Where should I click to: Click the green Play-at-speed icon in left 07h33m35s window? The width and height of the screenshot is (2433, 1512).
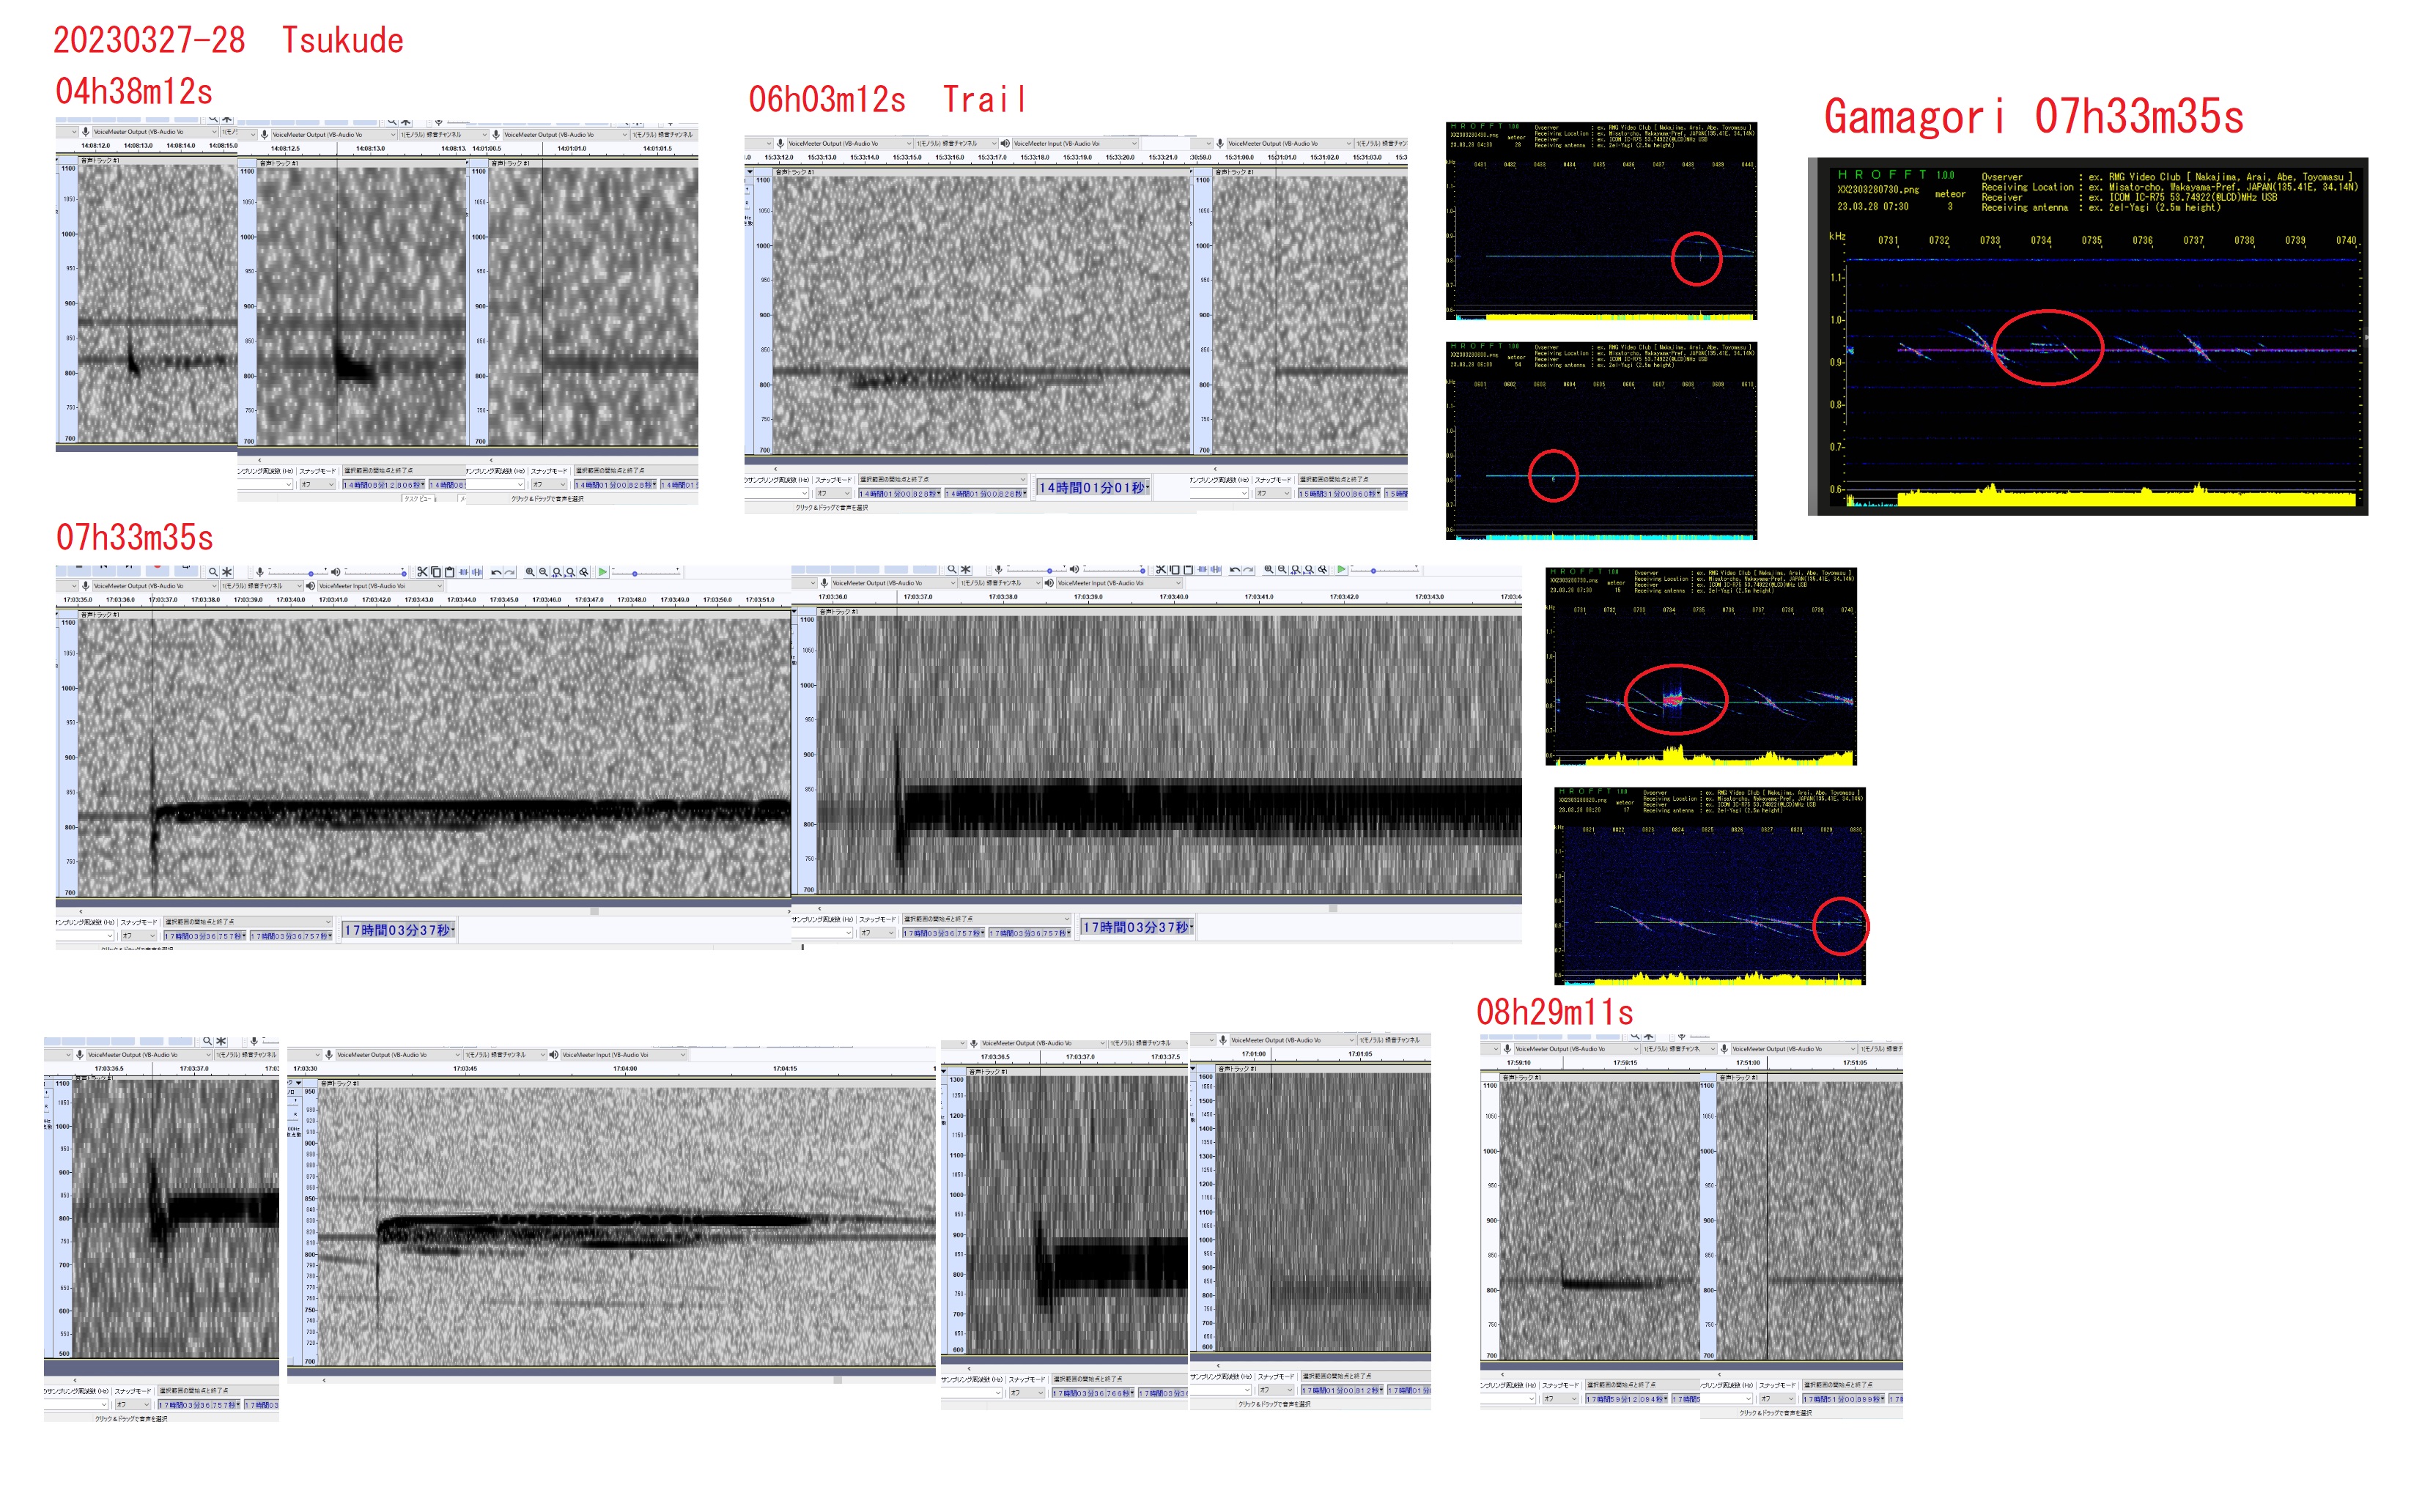pos(602,572)
